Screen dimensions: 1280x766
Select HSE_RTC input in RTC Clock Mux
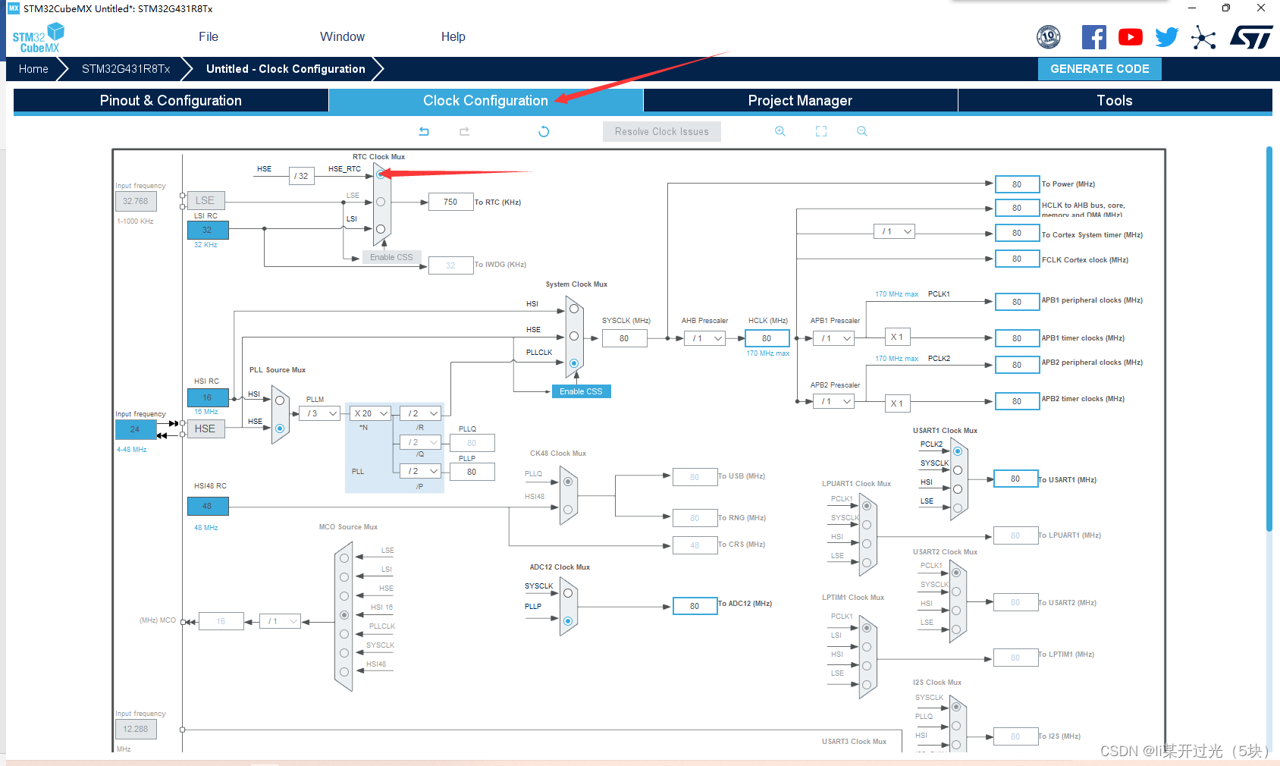pyautogui.click(x=381, y=174)
